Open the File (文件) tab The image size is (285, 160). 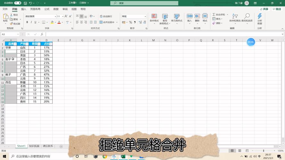(x=5, y=9)
